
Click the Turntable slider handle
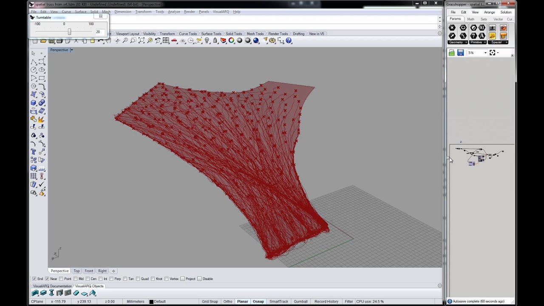(x=69, y=32)
